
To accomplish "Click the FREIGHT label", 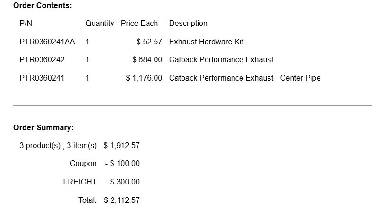I will pos(79,182).
